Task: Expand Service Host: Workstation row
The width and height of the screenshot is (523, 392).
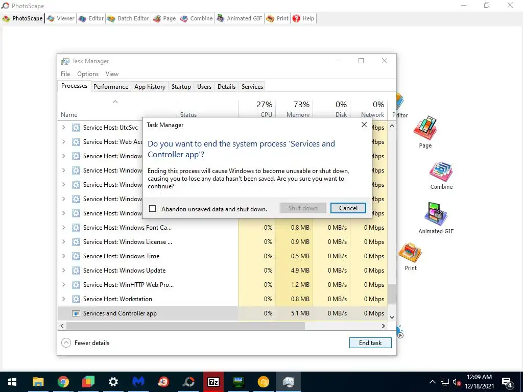Action: tap(64, 299)
